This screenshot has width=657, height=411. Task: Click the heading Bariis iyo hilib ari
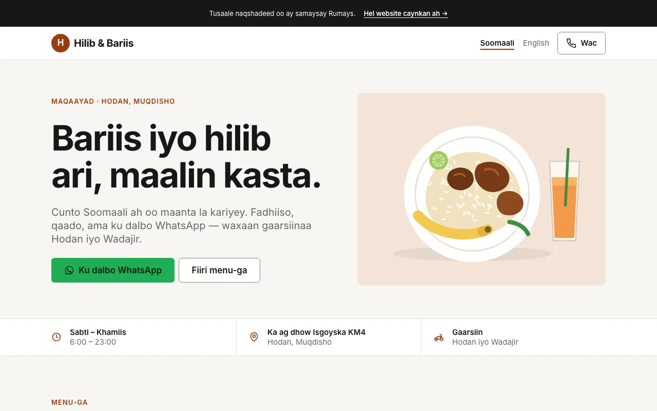[x=186, y=157]
